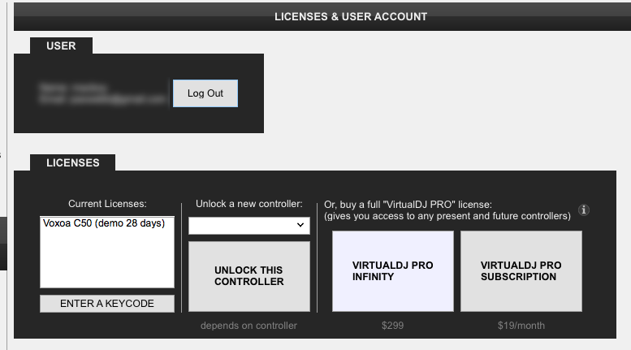Select the USER tab header

point(61,45)
